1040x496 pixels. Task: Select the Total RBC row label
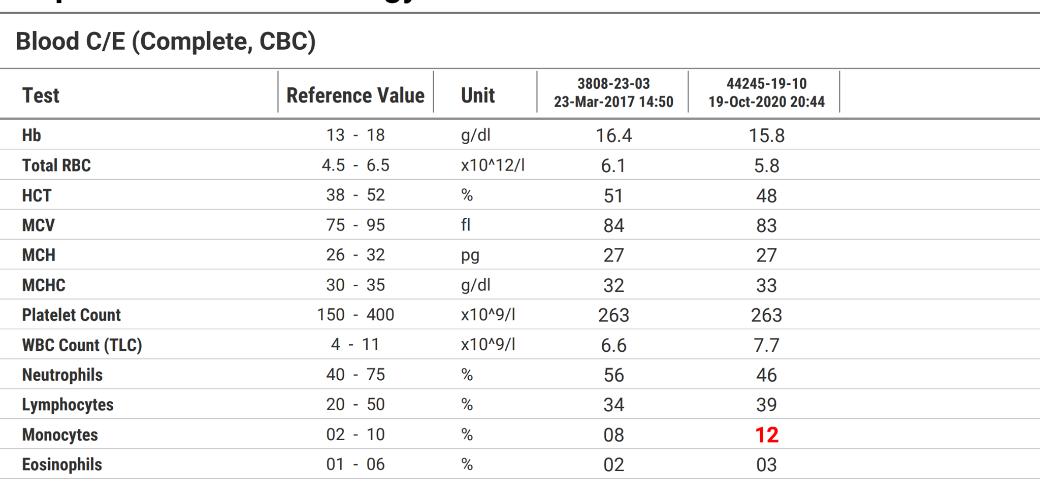56,166
